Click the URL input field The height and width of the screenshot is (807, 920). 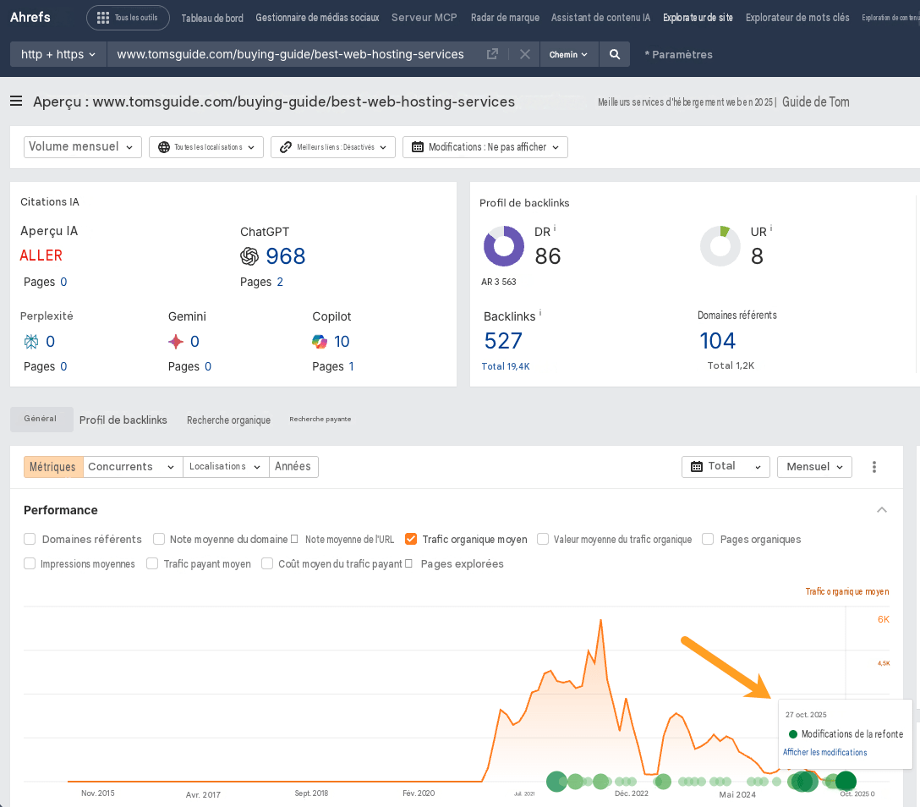click(x=290, y=54)
